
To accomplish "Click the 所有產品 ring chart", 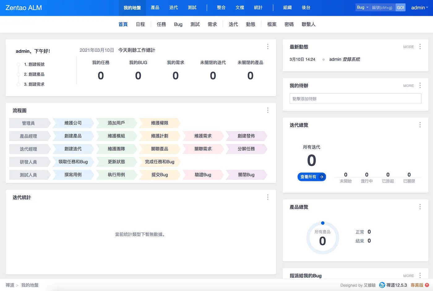I will tap(323, 238).
